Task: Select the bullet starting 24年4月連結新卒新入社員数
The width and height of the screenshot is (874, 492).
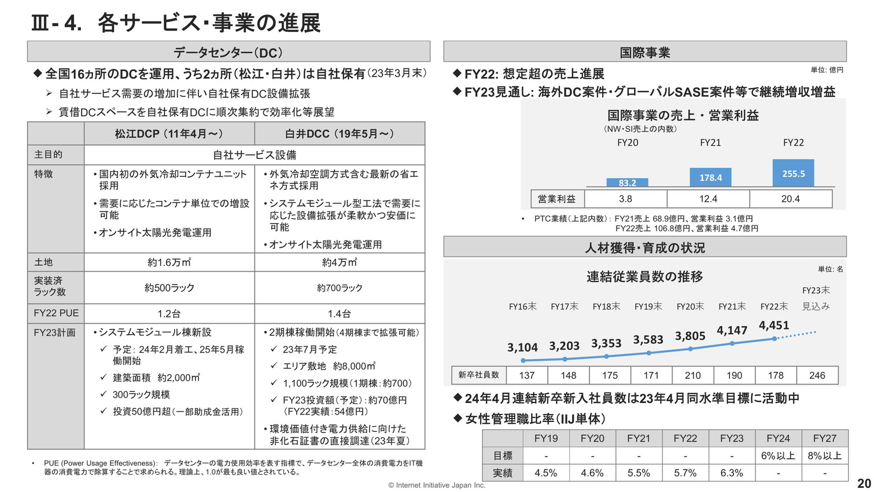Action: (626, 398)
